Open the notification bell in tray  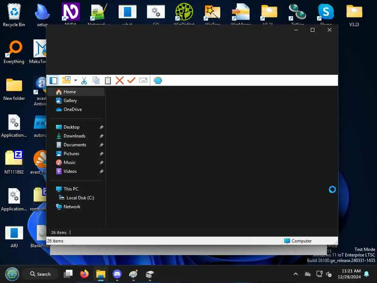[366, 274]
